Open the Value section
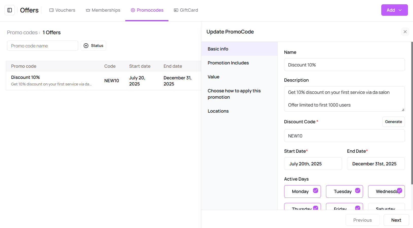This screenshot has height=228, width=413. pos(239,77)
